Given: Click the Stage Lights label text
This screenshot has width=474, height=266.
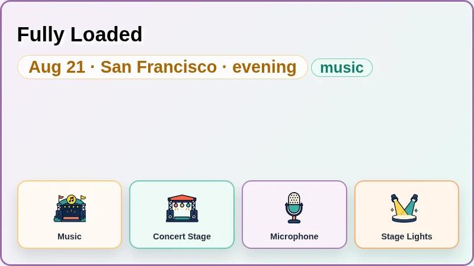Looking at the screenshot, I should point(406,236).
